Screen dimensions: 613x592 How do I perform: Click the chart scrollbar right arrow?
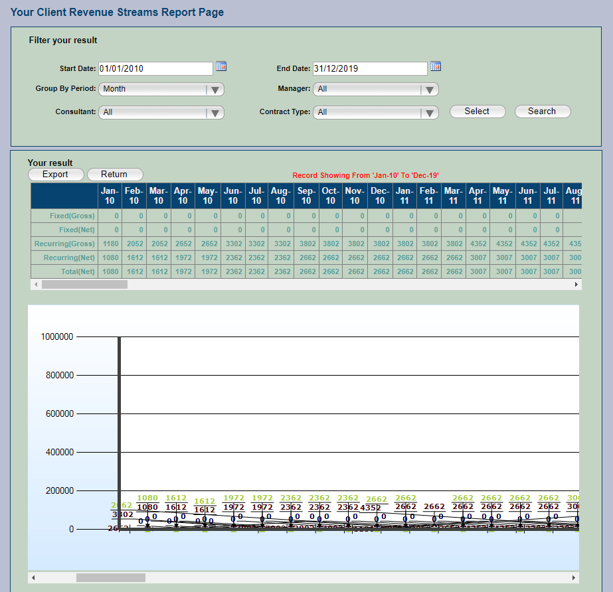tap(574, 577)
